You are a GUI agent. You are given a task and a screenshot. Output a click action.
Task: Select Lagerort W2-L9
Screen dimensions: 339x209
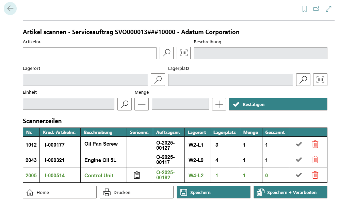[196, 160]
